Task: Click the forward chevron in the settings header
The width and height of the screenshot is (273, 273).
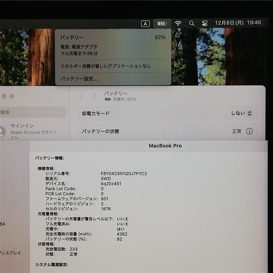Action: click(95, 96)
